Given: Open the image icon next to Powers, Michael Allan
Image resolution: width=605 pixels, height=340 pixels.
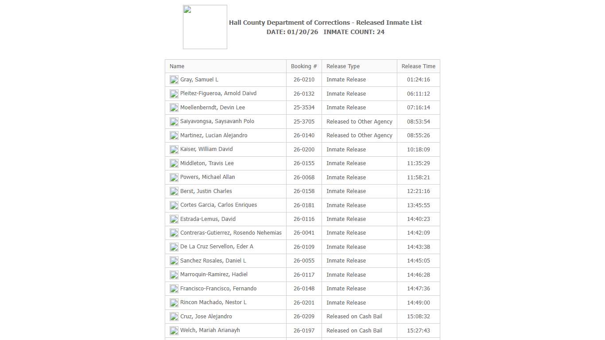Looking at the screenshot, I should coord(174,177).
